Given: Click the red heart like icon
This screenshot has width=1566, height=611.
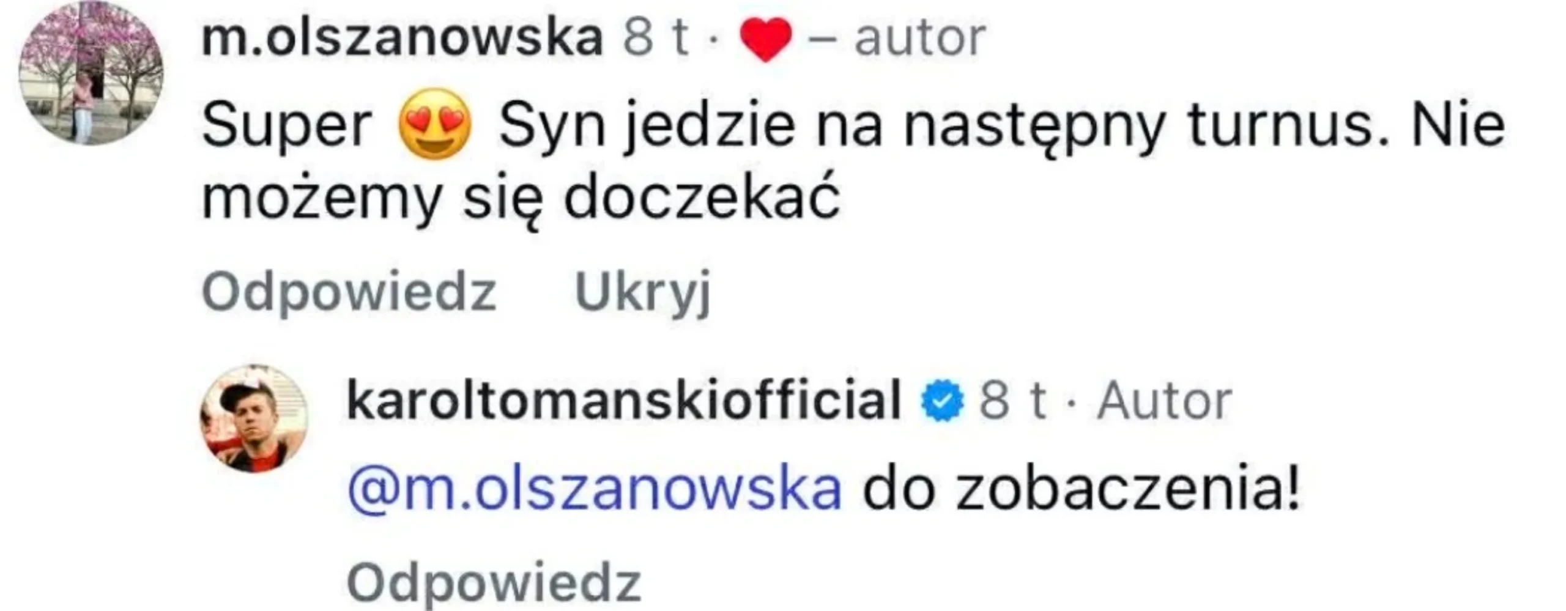Looking at the screenshot, I should click(x=765, y=39).
